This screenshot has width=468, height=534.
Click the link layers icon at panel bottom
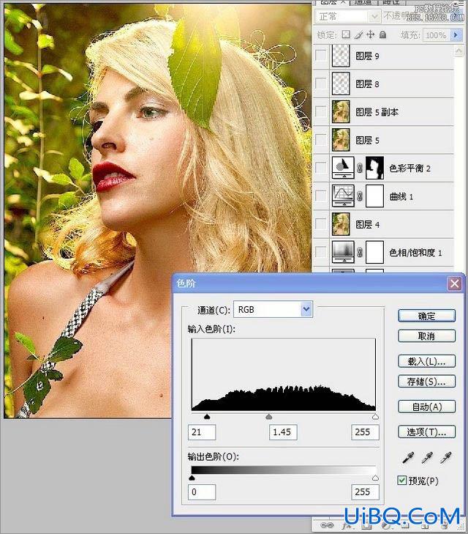(327, 524)
